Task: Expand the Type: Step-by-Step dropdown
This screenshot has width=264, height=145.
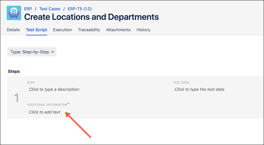Action: tap(32, 52)
